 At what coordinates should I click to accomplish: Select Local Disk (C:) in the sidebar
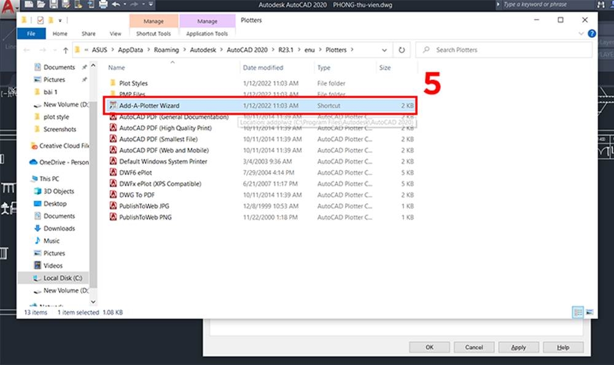pyautogui.click(x=55, y=278)
